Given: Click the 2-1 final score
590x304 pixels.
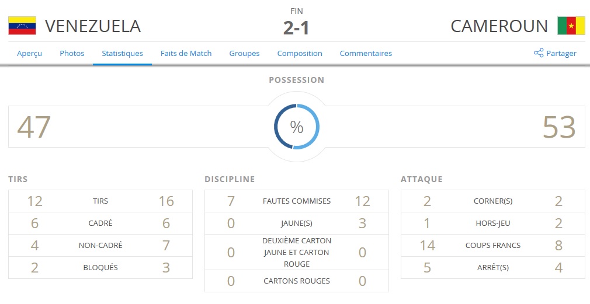Looking at the screenshot, I should click(x=297, y=28).
